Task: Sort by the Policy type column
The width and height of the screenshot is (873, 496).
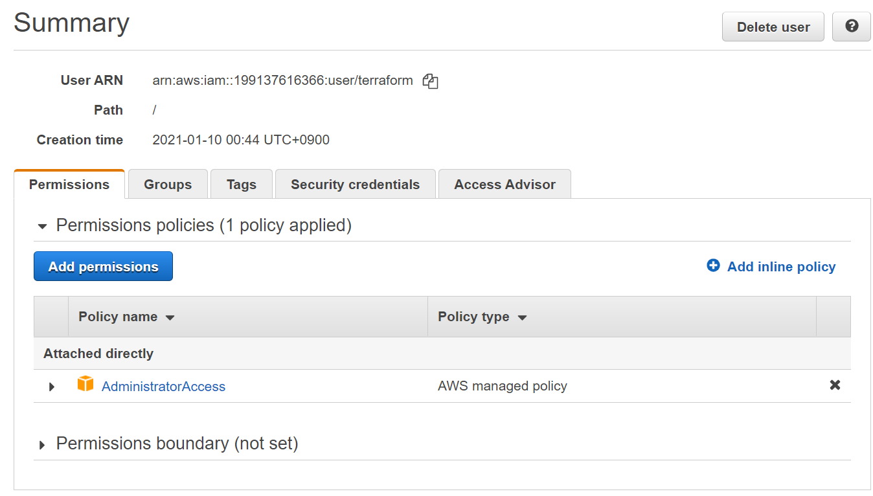Action: [482, 317]
